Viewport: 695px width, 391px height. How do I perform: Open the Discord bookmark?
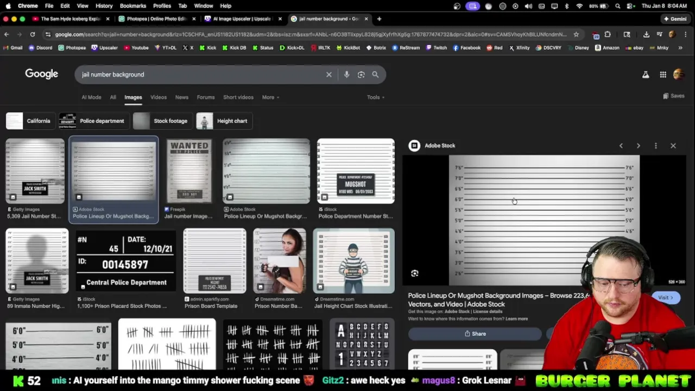pyautogui.click(x=40, y=48)
